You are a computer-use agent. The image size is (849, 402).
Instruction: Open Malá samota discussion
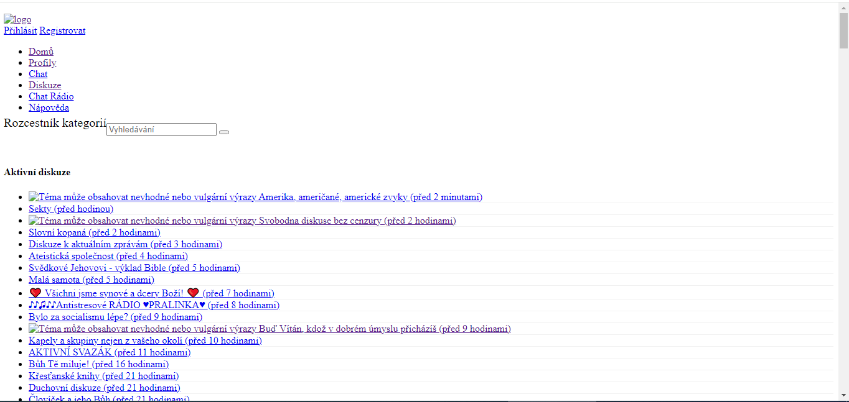pyautogui.click(x=91, y=280)
